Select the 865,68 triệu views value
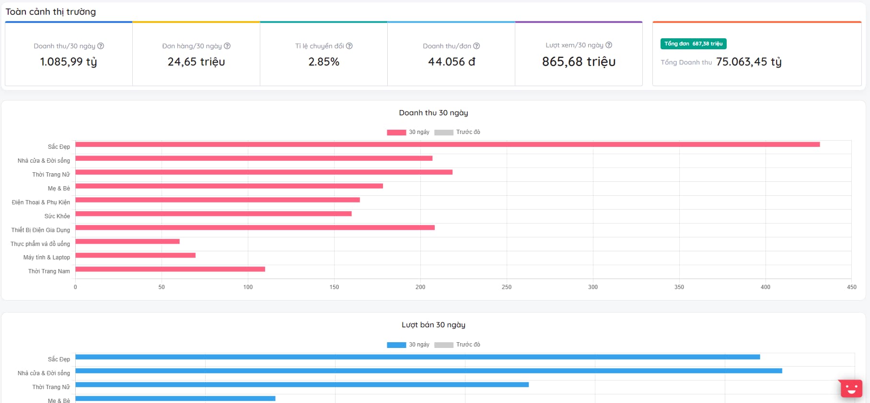The image size is (870, 403). click(579, 62)
